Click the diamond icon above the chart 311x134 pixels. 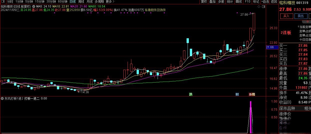258,6
